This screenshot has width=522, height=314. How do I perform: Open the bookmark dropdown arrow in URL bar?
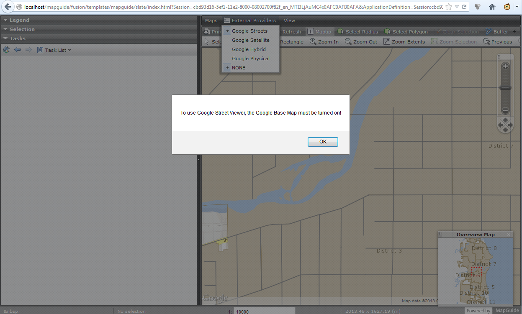pyautogui.click(x=457, y=7)
